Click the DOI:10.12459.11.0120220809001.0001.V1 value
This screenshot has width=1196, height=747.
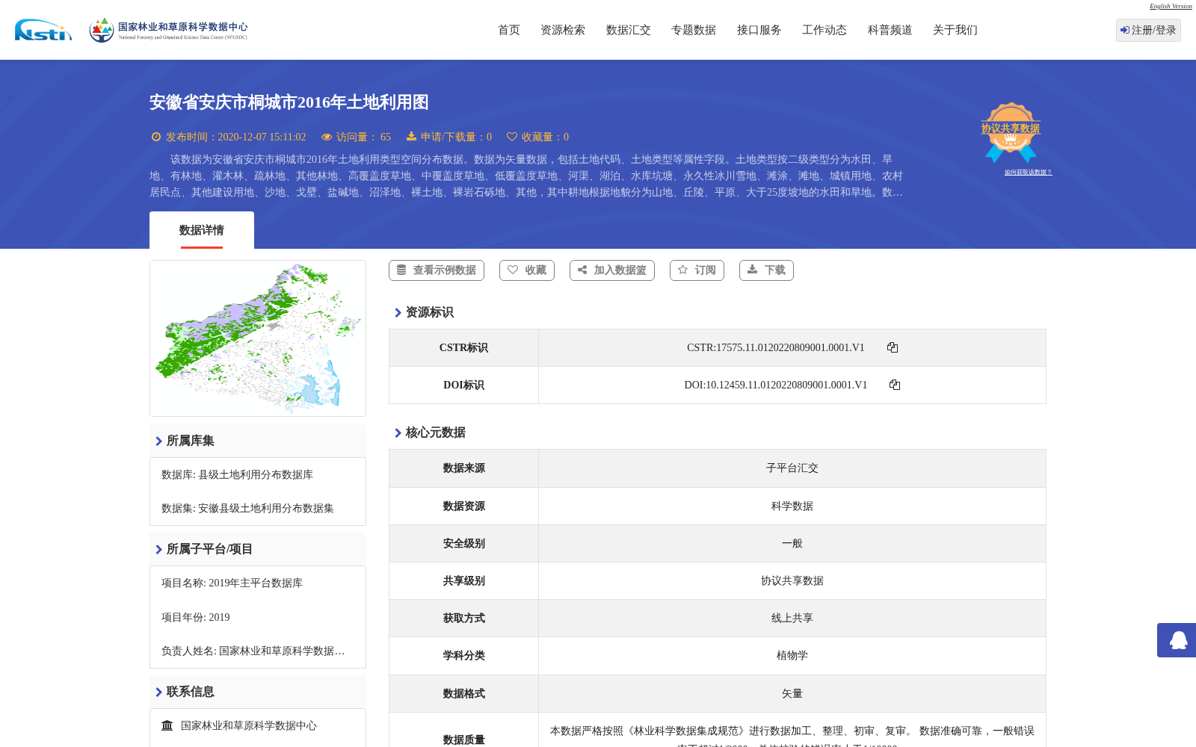click(775, 385)
